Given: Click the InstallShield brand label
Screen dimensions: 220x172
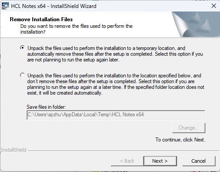Looking at the screenshot, I should [14, 150].
